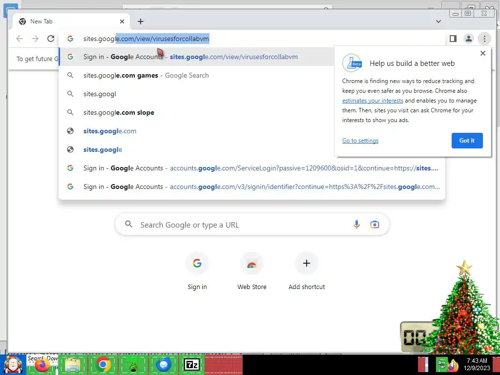The width and height of the screenshot is (500, 375).
Task: Close the New Tab tab
Action: pos(122,21)
